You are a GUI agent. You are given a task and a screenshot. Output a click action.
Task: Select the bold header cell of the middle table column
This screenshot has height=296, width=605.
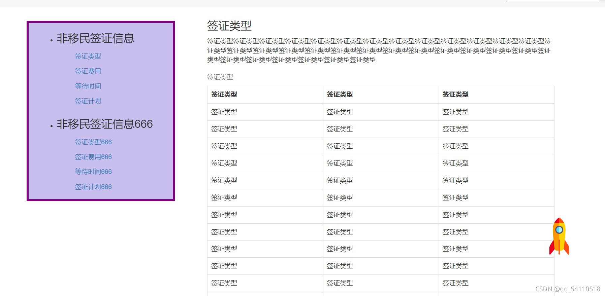pyautogui.click(x=381, y=95)
